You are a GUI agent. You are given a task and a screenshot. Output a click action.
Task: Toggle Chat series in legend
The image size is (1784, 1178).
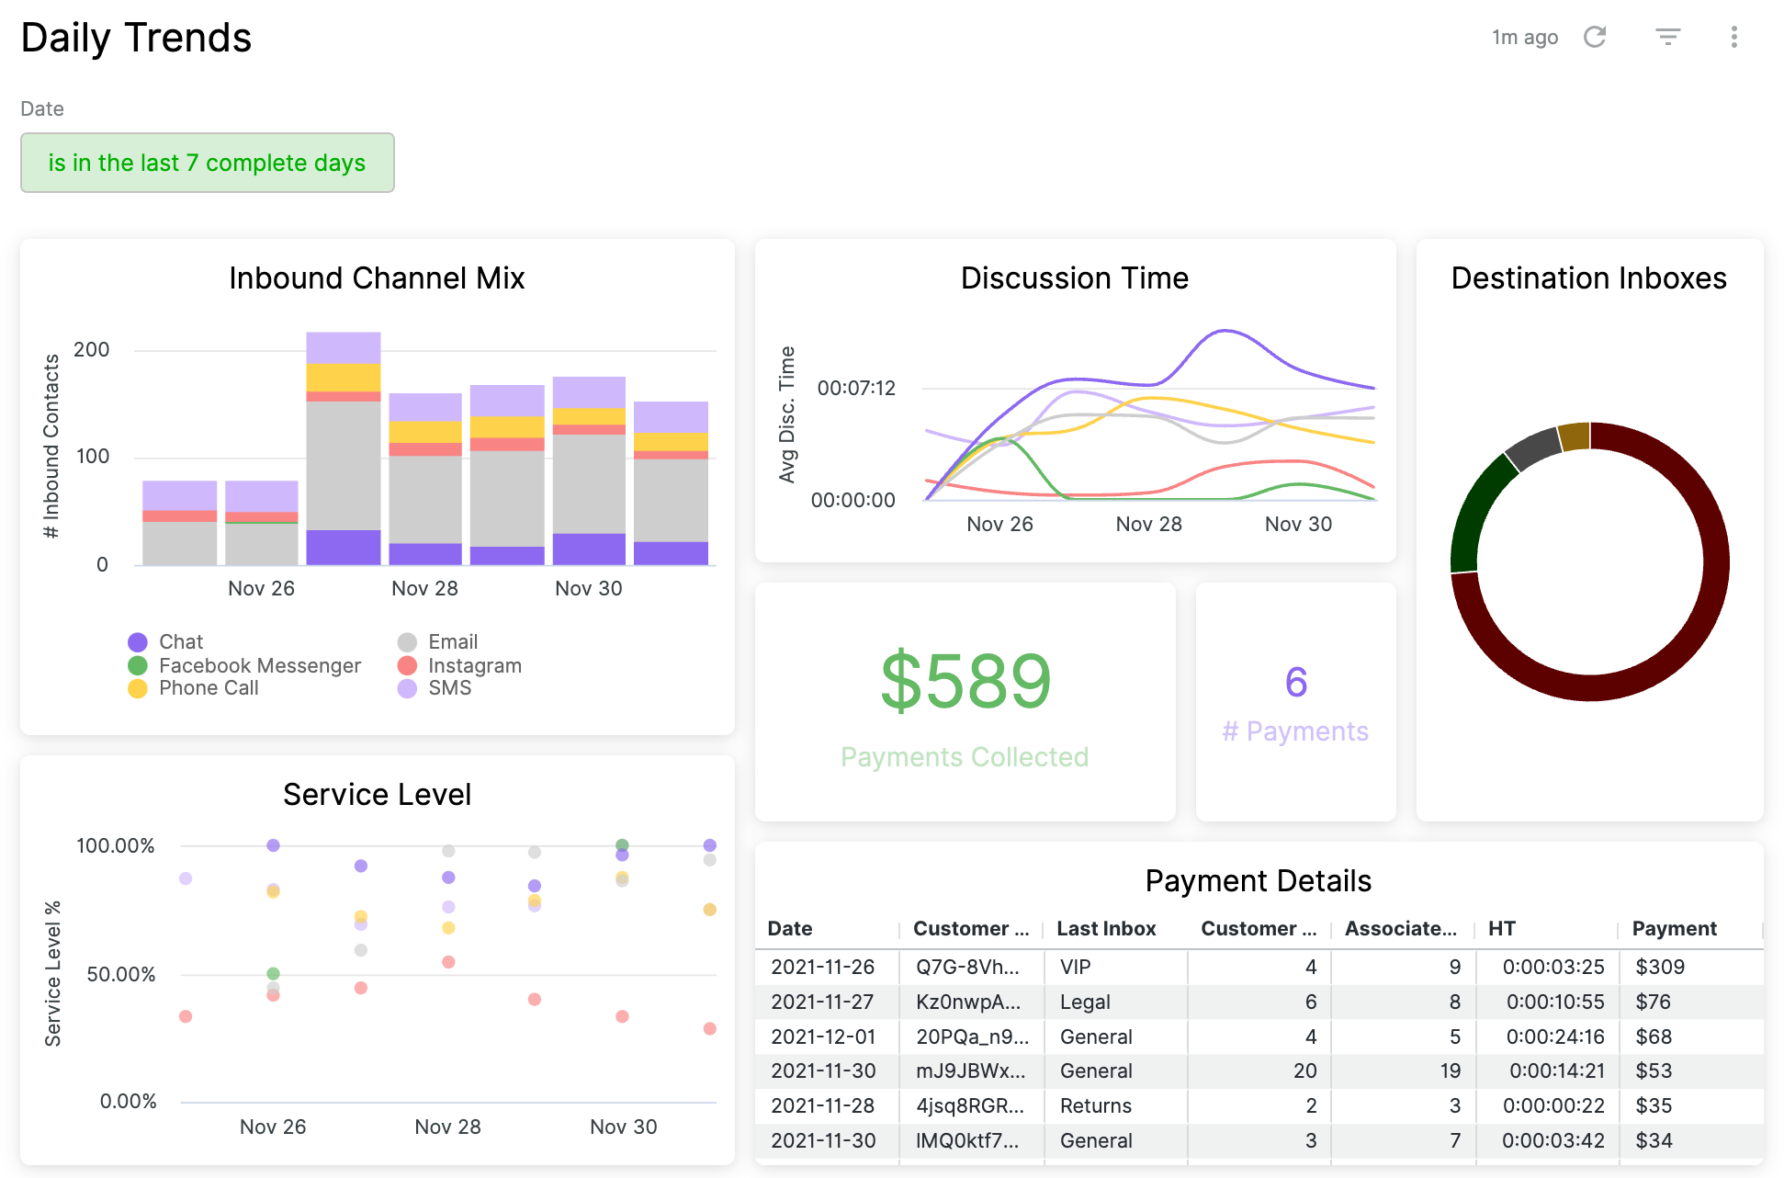(166, 641)
